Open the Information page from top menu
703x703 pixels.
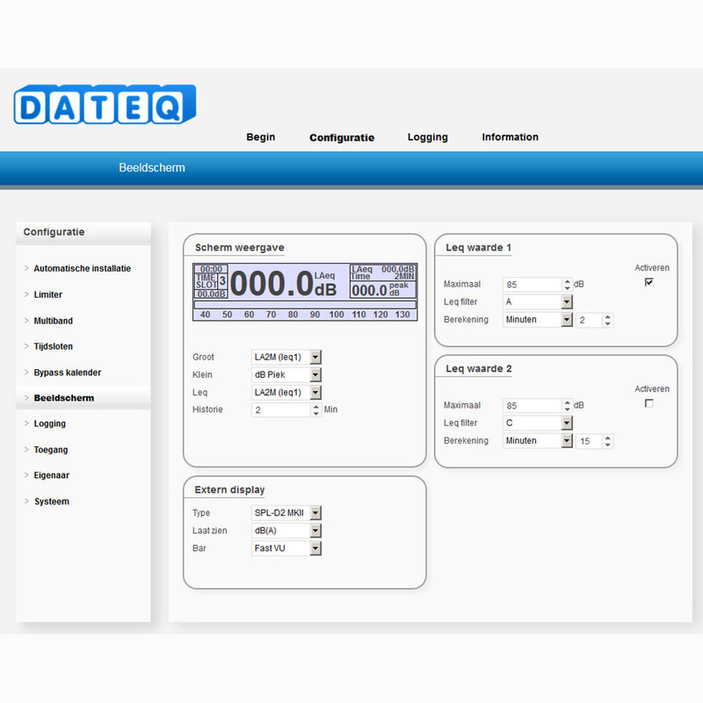510,137
